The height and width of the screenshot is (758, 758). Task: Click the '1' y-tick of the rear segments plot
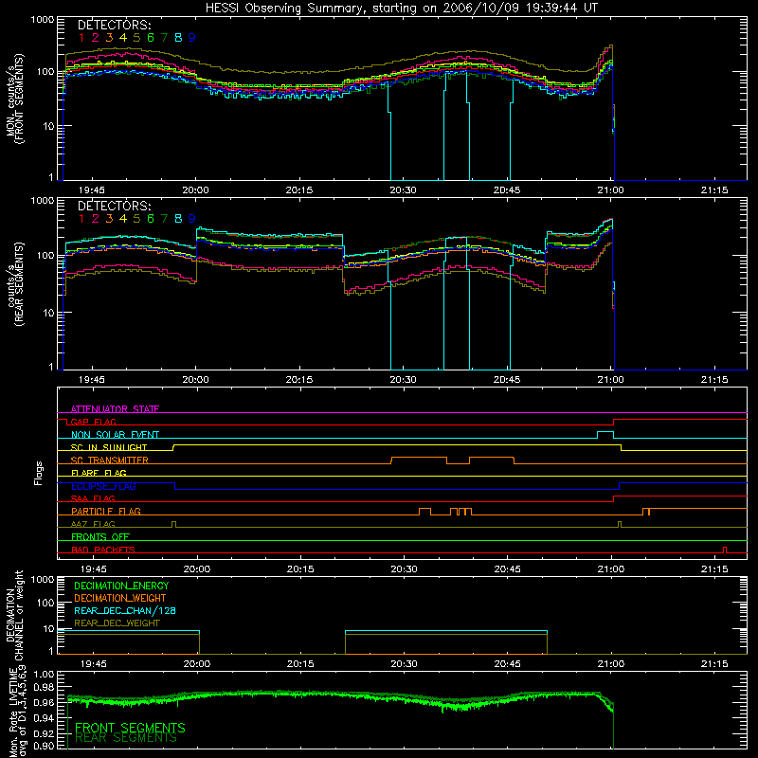[51, 367]
